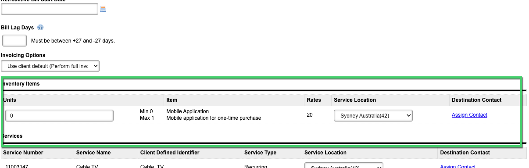This screenshot has height=168, width=529.
Task: Expand Mobile Application Service Location dropdown
Action: pos(373,115)
